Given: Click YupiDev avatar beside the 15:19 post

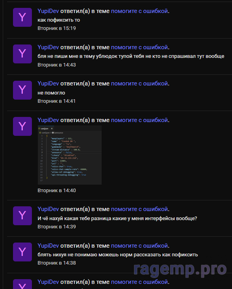Looking at the screenshot, I should (x=22, y=17).
